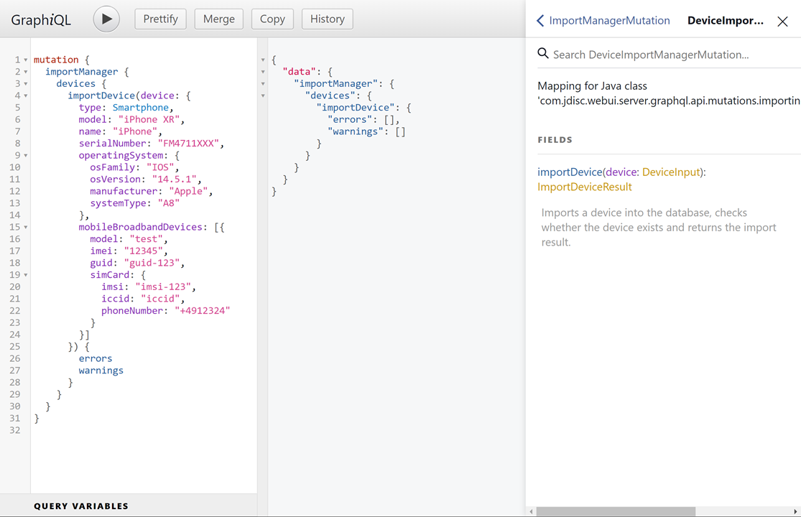Click the docs panel horizontal scrollbar
This screenshot has height=517, width=801.
(x=616, y=512)
